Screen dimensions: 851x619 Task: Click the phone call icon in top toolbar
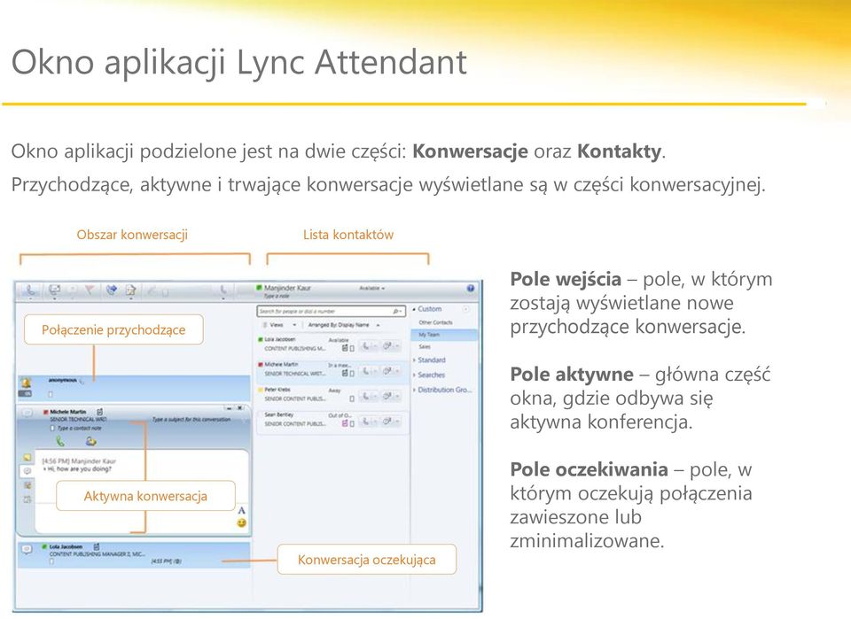[30, 290]
